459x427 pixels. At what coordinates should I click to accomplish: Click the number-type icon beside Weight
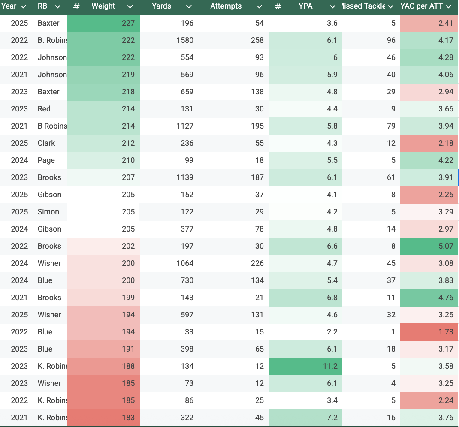coord(76,6)
